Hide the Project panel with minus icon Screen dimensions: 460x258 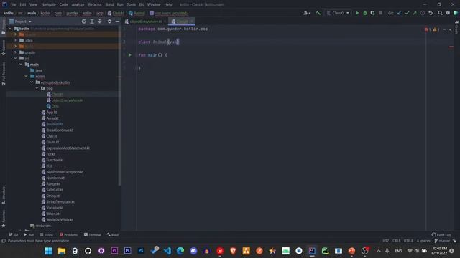pyautogui.click(x=117, y=21)
